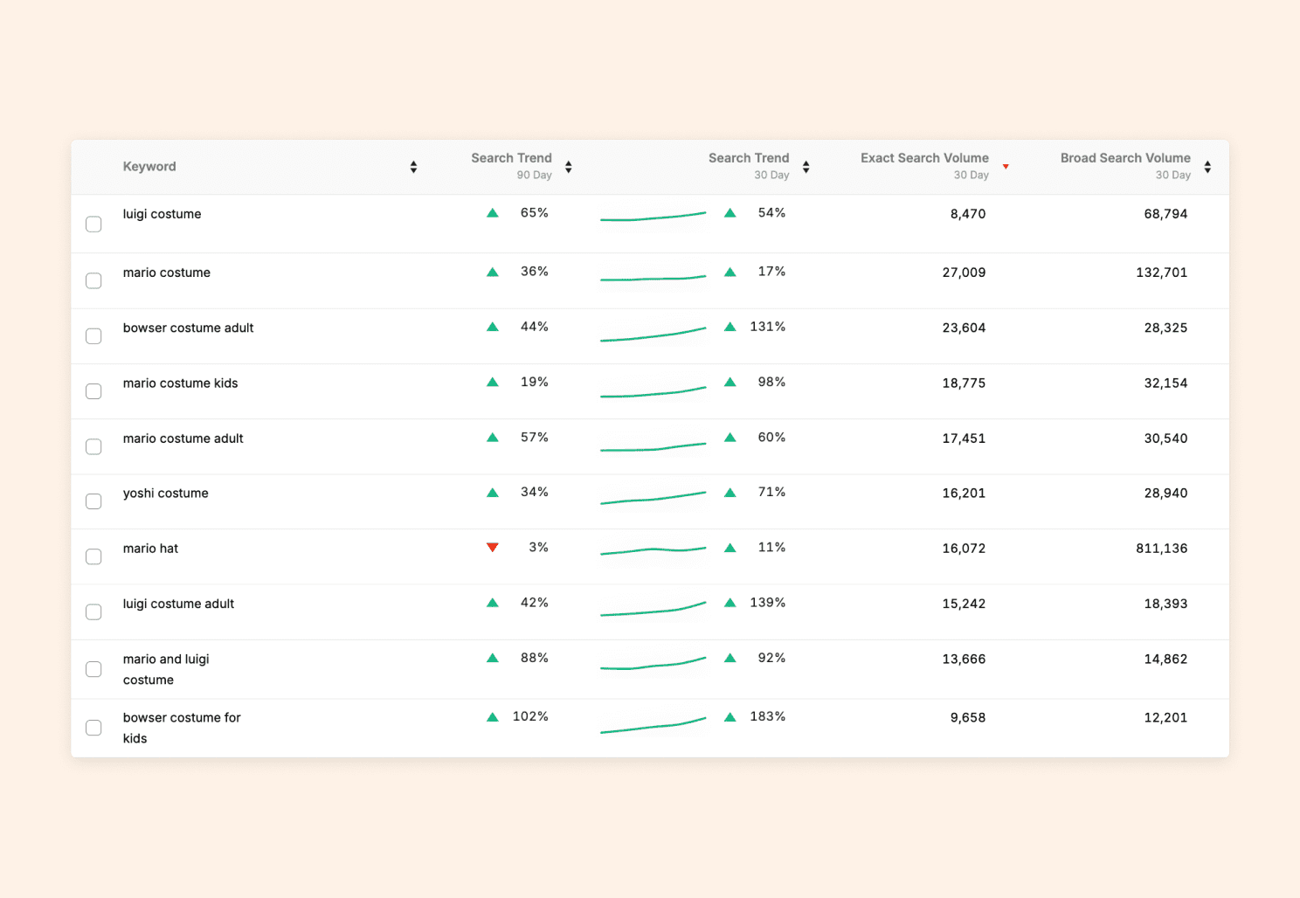Click the 'luigi costume adult' keyword
This screenshot has height=898, width=1300.
point(178,604)
